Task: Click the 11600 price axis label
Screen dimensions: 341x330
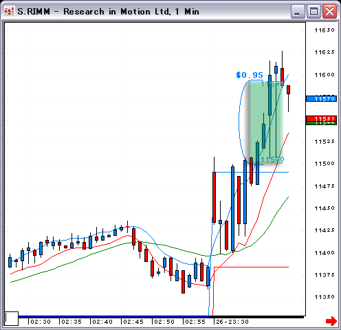Action: [x=324, y=75]
